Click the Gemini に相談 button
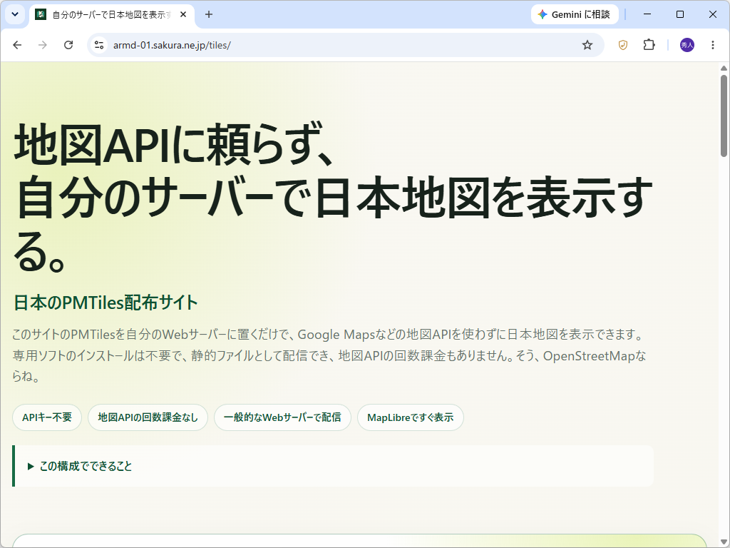The width and height of the screenshot is (730, 548). [x=575, y=14]
